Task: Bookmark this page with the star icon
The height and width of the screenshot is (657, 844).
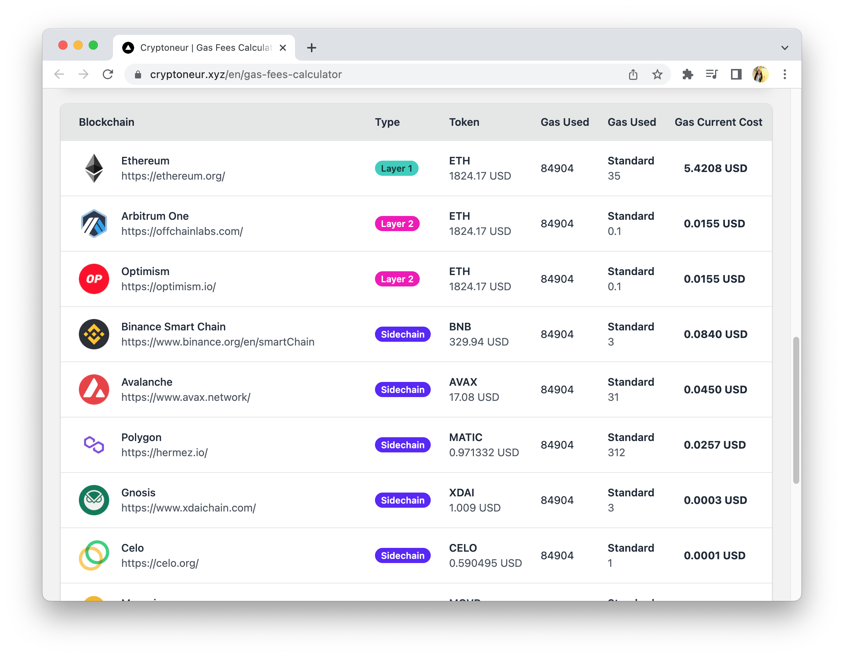Action: [657, 74]
